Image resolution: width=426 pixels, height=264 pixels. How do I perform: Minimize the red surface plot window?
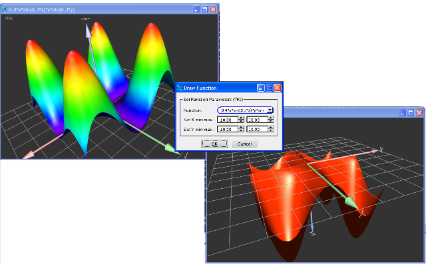[402, 112]
